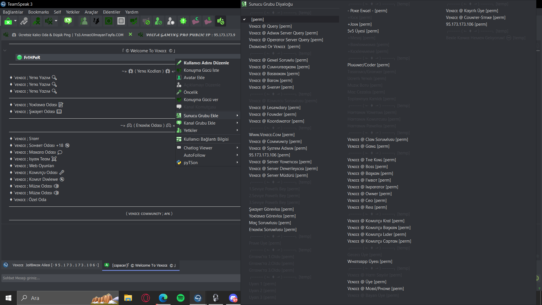Click the boot icon marked S
Screen dimensions: 542x305
point(208,21)
